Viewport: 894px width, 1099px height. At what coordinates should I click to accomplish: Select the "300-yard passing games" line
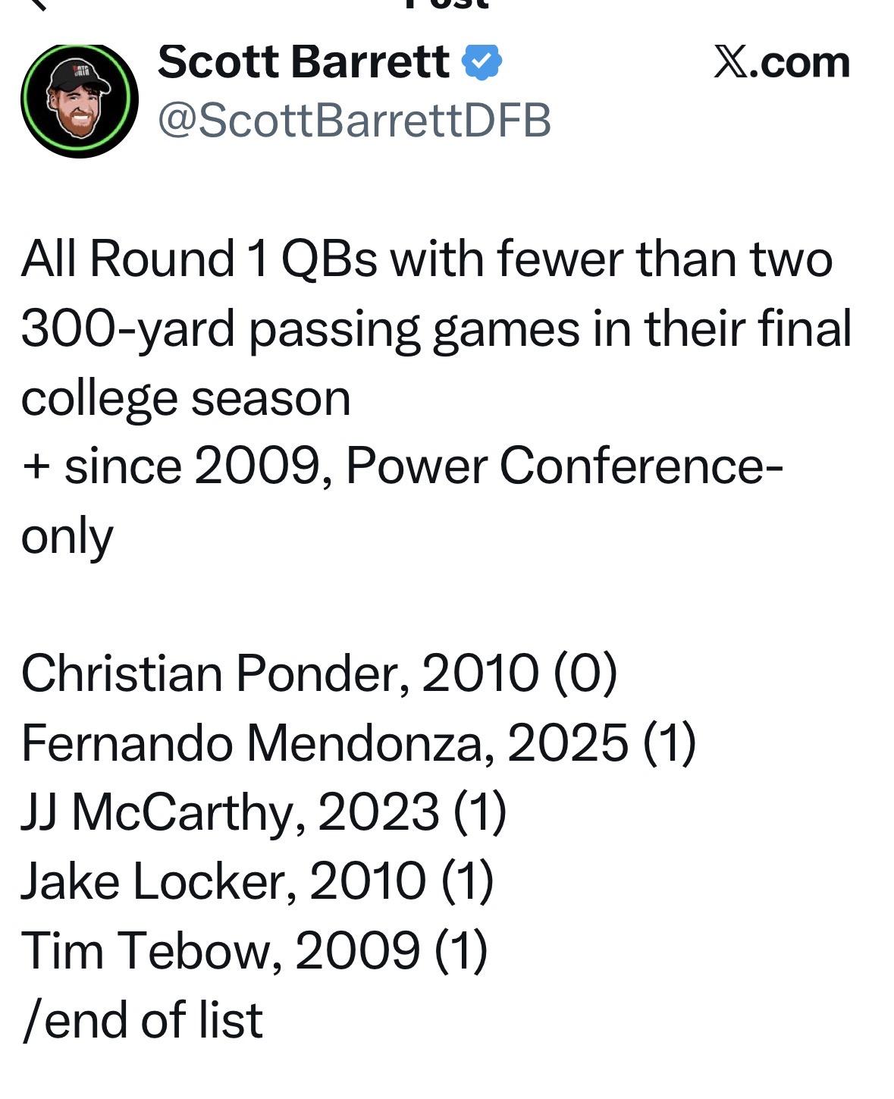pos(435,329)
